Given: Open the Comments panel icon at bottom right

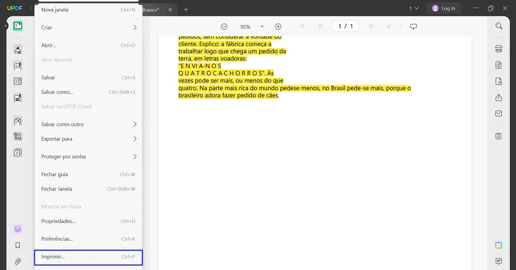Looking at the screenshot, I should 499,261.
